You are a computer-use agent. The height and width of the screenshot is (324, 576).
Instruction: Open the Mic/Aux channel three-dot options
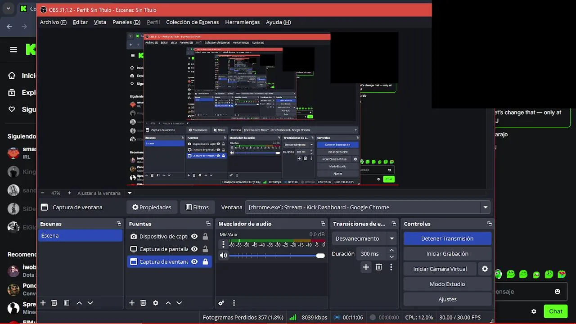pos(223,244)
